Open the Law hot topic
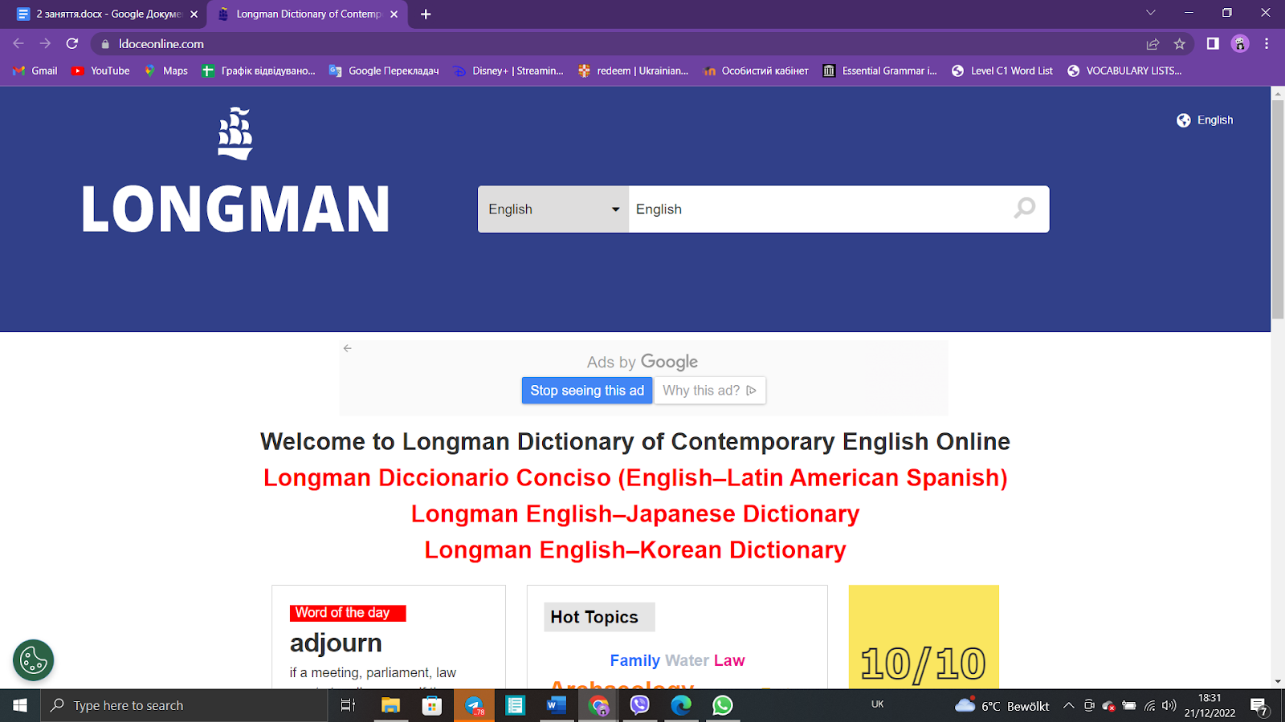 [729, 660]
